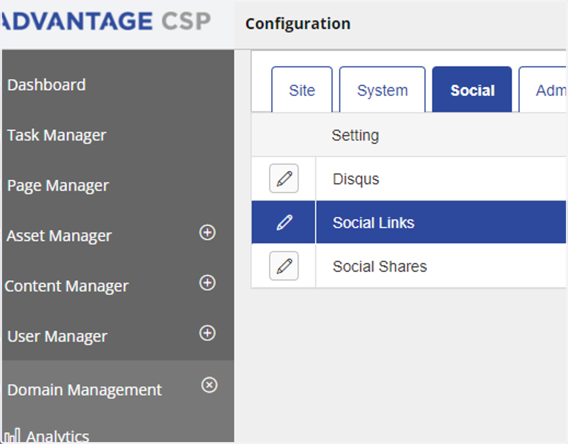Switch to the Site tab
The image size is (568, 444).
point(302,89)
